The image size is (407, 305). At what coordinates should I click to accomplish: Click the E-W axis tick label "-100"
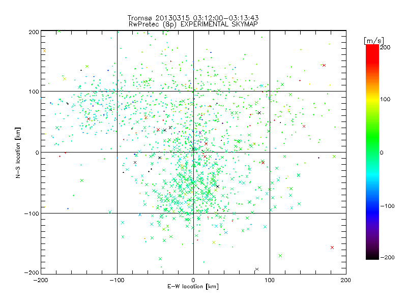tap(117, 280)
